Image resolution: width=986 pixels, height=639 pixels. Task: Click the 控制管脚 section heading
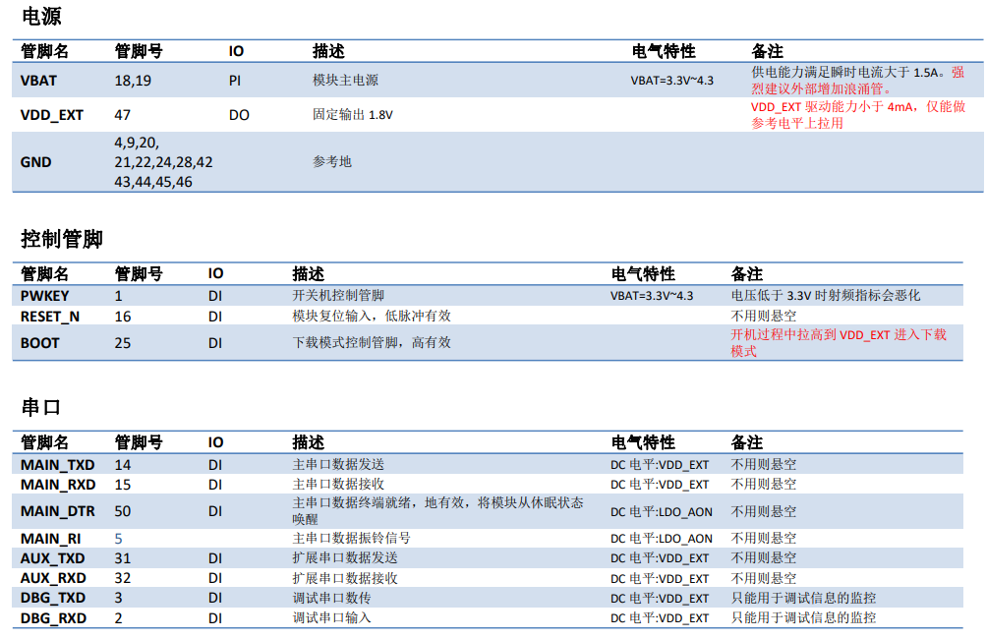(62, 239)
